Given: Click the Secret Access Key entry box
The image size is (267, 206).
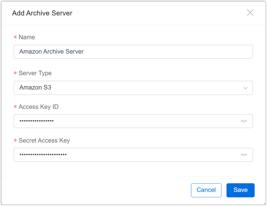Looking at the screenshot, I should [127, 155].
